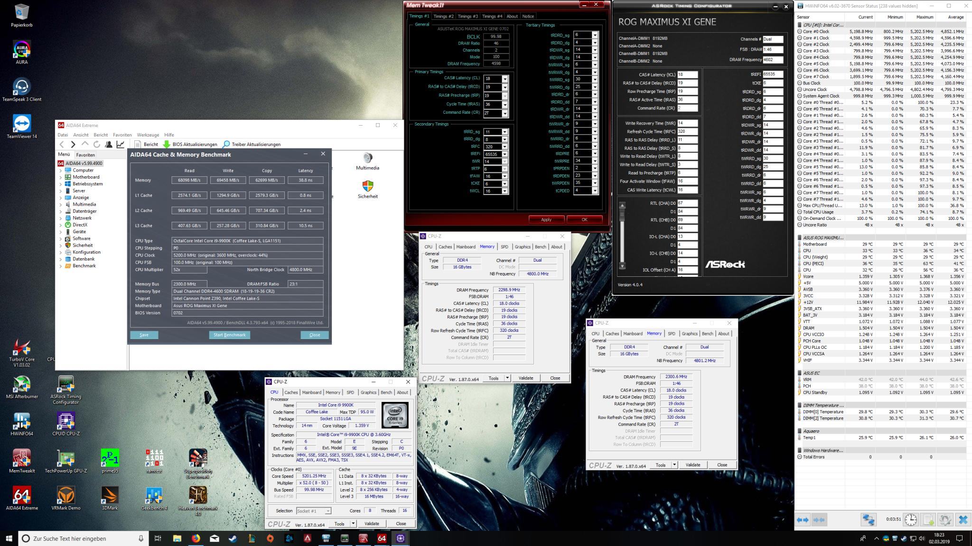Screen dimensions: 972x546
Task: Click Save in AIDA64 benchmark window
Action: [144, 335]
